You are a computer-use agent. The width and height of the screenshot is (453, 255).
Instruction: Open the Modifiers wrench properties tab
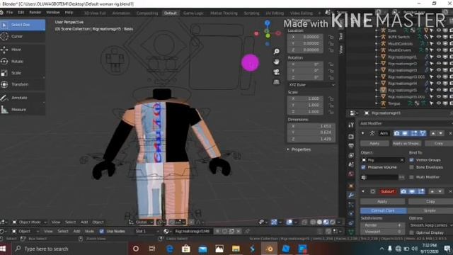click(351, 195)
